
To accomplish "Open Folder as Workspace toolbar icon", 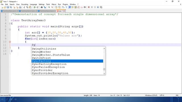I will point(82,7).
